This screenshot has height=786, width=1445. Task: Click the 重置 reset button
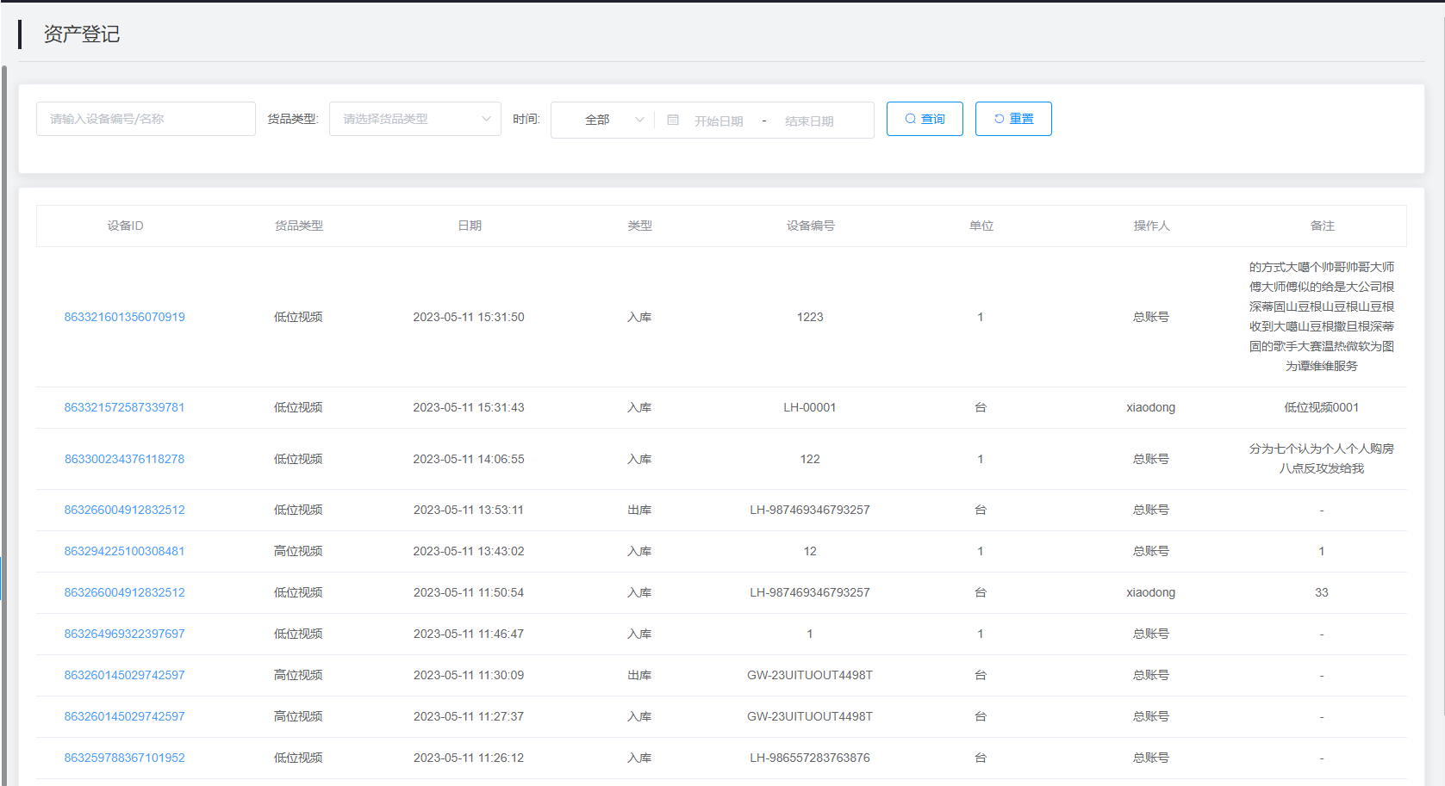point(1013,119)
